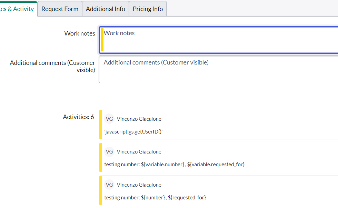Click the VG avatar on the third activity

[x=109, y=185]
